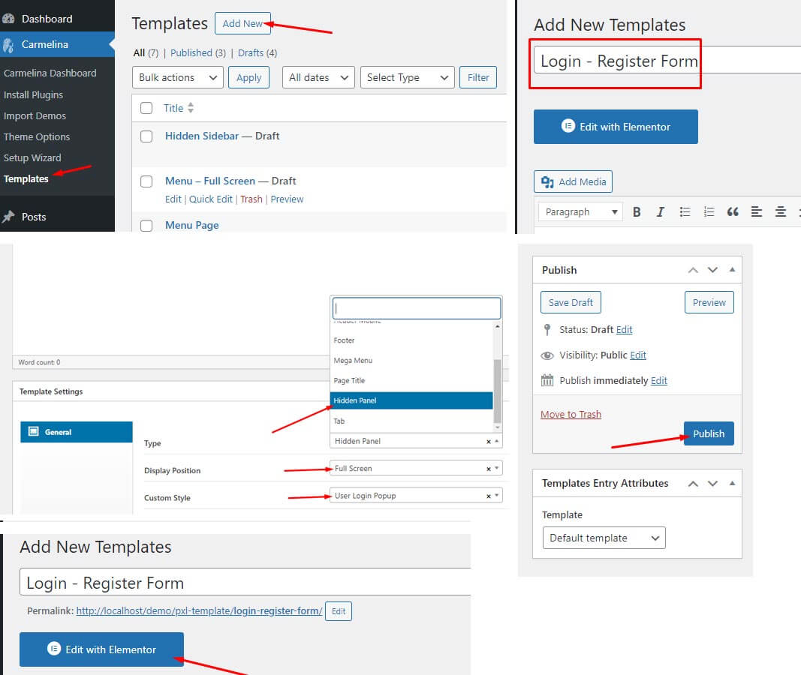Tick the Menu – Full Screen checkbox
The height and width of the screenshot is (675, 801).
(x=147, y=181)
